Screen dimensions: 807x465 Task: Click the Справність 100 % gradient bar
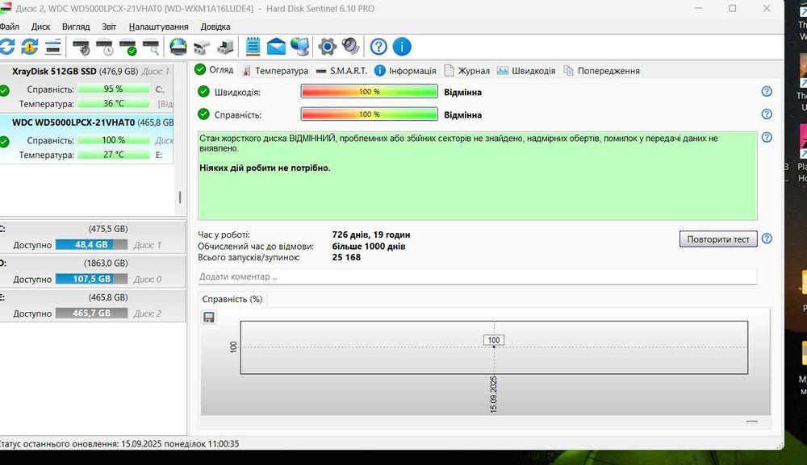pos(369,114)
